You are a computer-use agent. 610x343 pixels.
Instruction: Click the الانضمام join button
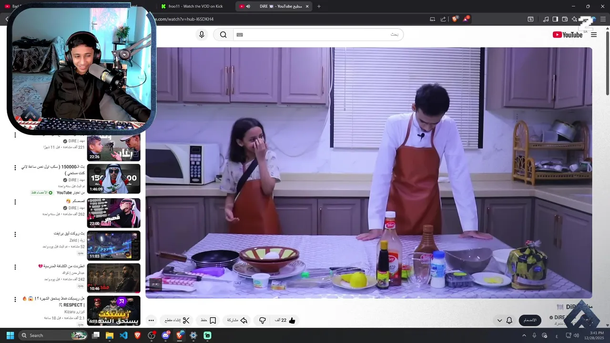(x=530, y=320)
